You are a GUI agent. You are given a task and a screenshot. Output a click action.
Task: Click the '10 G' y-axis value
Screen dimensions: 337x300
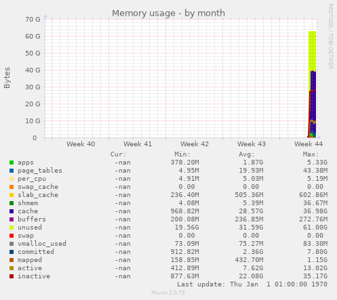(x=33, y=121)
